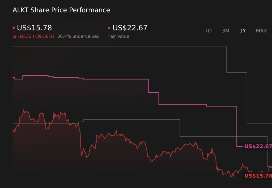272x188 pixels.
Task: Click the red share price legend dot
Action: click(x=14, y=28)
